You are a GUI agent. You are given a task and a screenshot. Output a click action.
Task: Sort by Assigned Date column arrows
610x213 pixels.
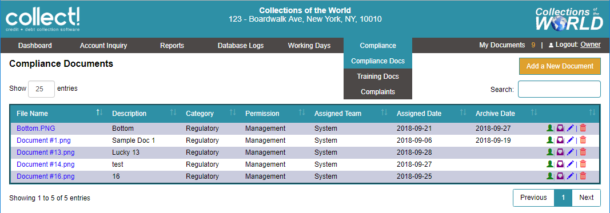point(463,112)
